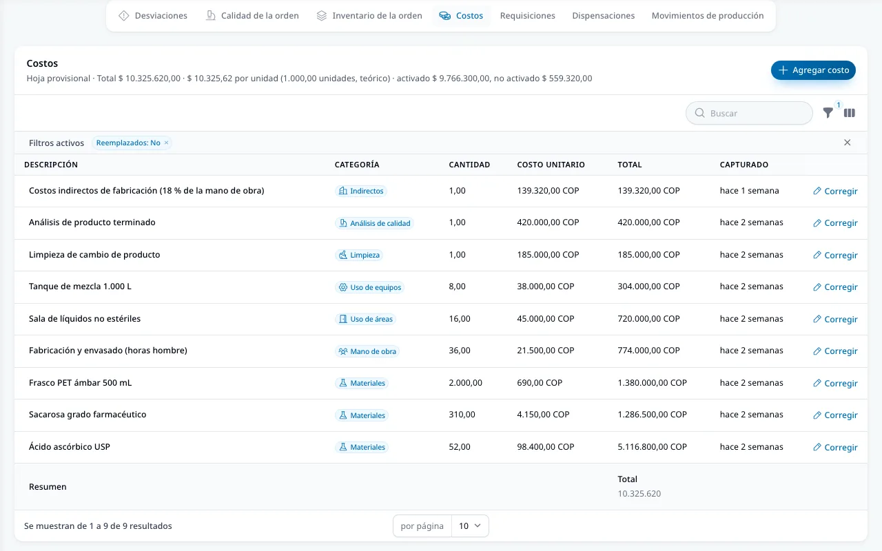This screenshot has height=551, width=882.
Task: Click the Mano de obra category badge
Action: [367, 351]
